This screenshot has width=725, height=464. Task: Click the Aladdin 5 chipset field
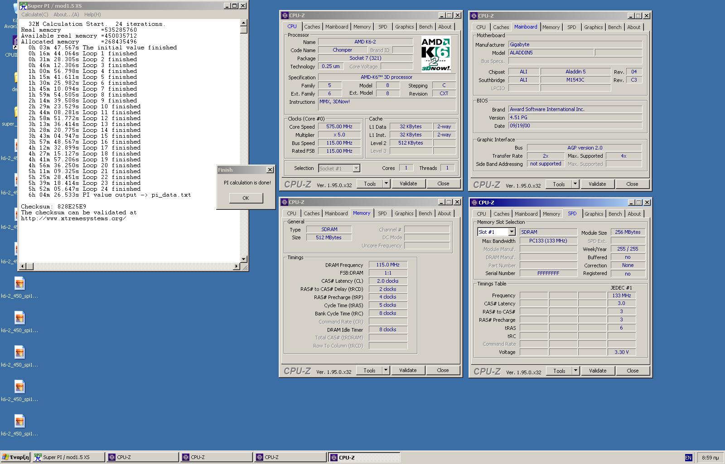coord(575,72)
